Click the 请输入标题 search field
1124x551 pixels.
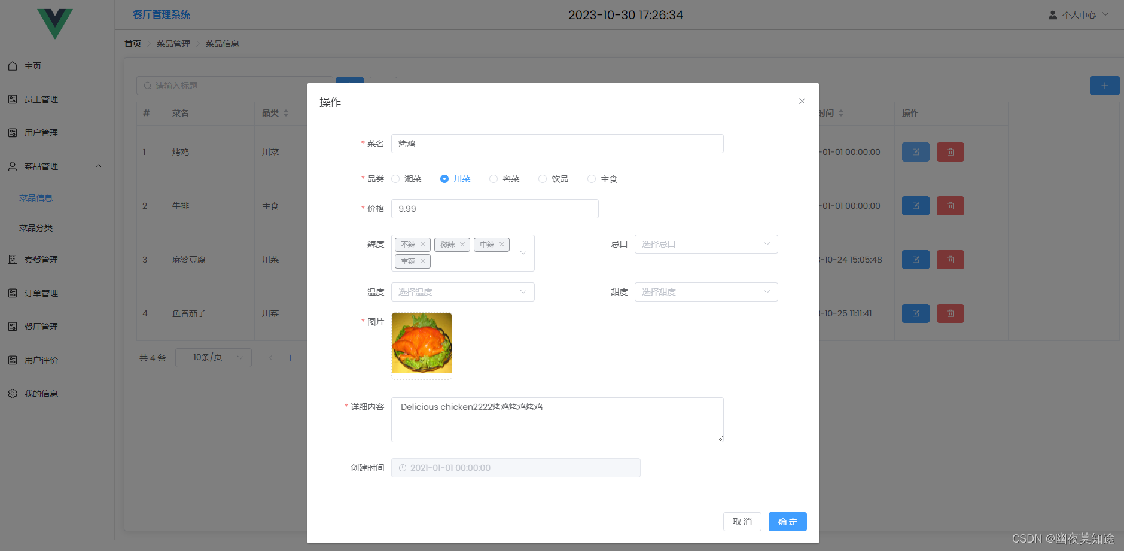(234, 86)
